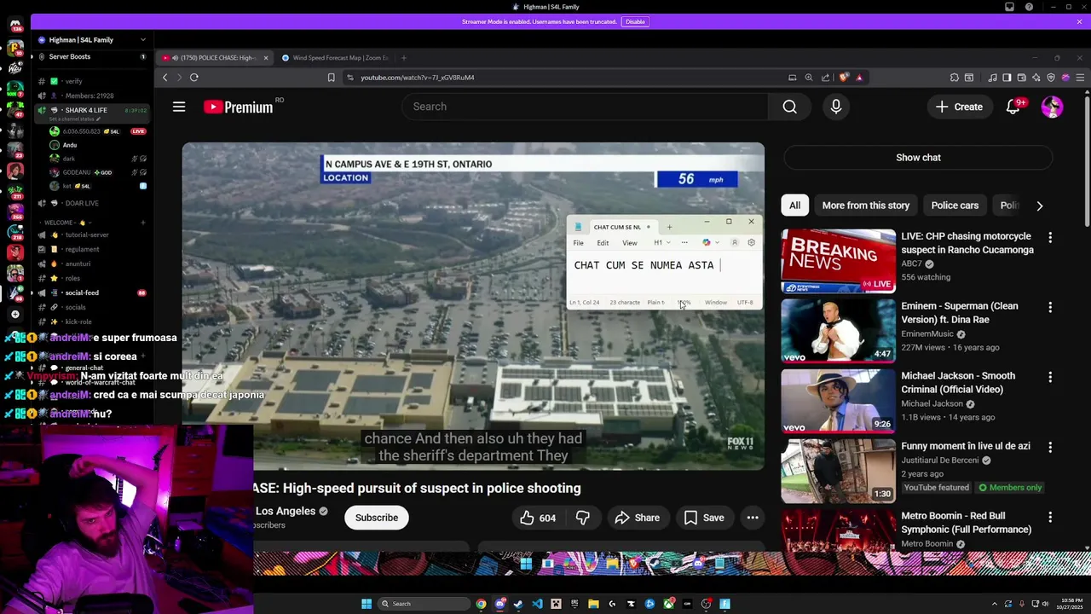The image size is (1091, 614).
Task: Open Brave Leo AI sparkle icon
Action: pos(1036,78)
